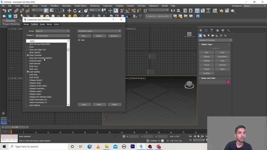Switch to the Mouse tab
The height and width of the screenshot is (150, 267).
click(x=26, y=24)
